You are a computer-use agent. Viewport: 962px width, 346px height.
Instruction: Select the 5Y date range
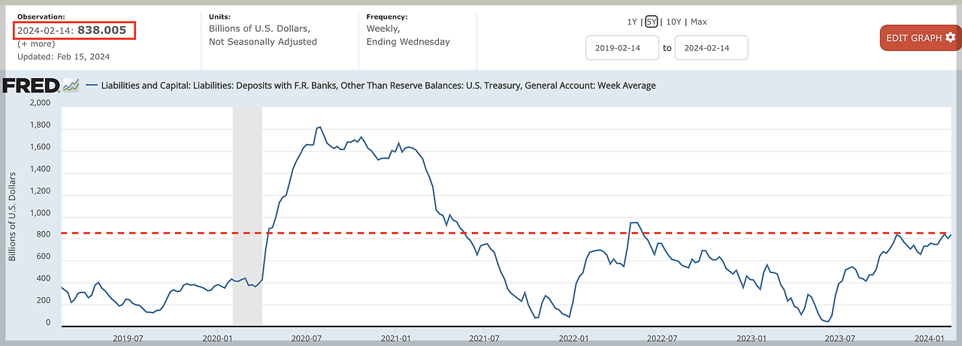point(652,22)
